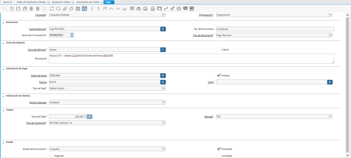The image size is (351, 158).
Task: Click the Cargo lookup button
Action: click(330, 82)
